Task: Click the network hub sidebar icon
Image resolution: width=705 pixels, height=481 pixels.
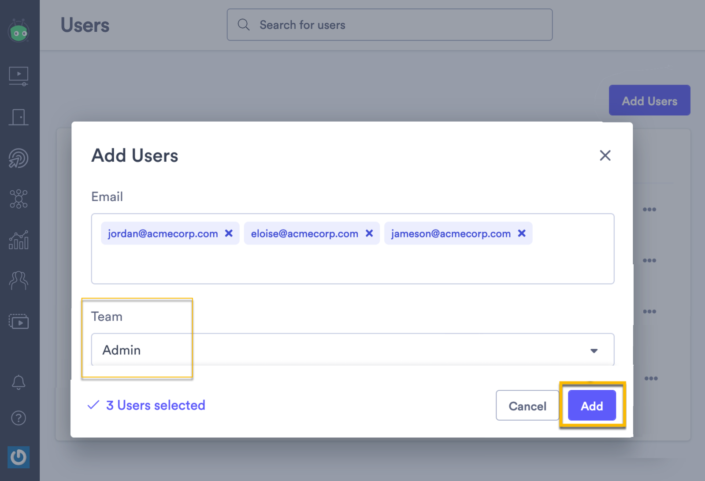Action: coord(19,199)
